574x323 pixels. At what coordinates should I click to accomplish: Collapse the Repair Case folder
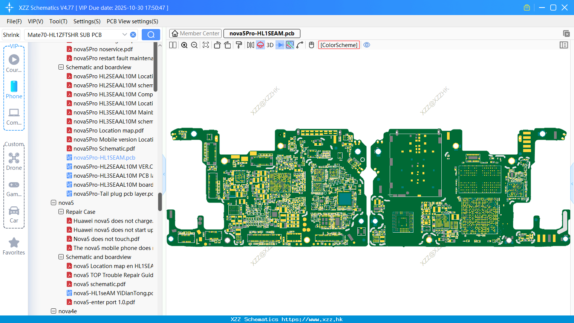tap(61, 212)
